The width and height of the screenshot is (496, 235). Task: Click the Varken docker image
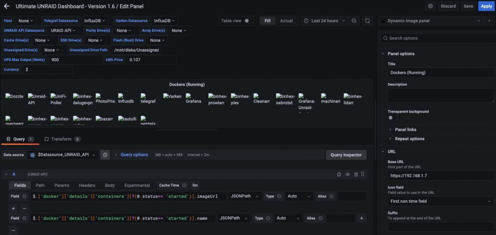(173, 97)
